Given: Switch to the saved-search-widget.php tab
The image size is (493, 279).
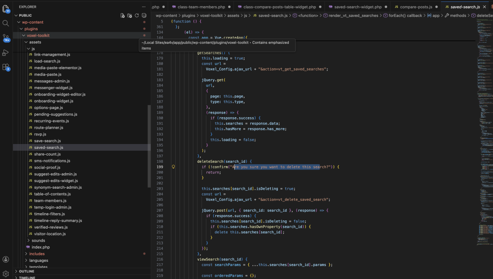Looking at the screenshot, I should pos(362,7).
